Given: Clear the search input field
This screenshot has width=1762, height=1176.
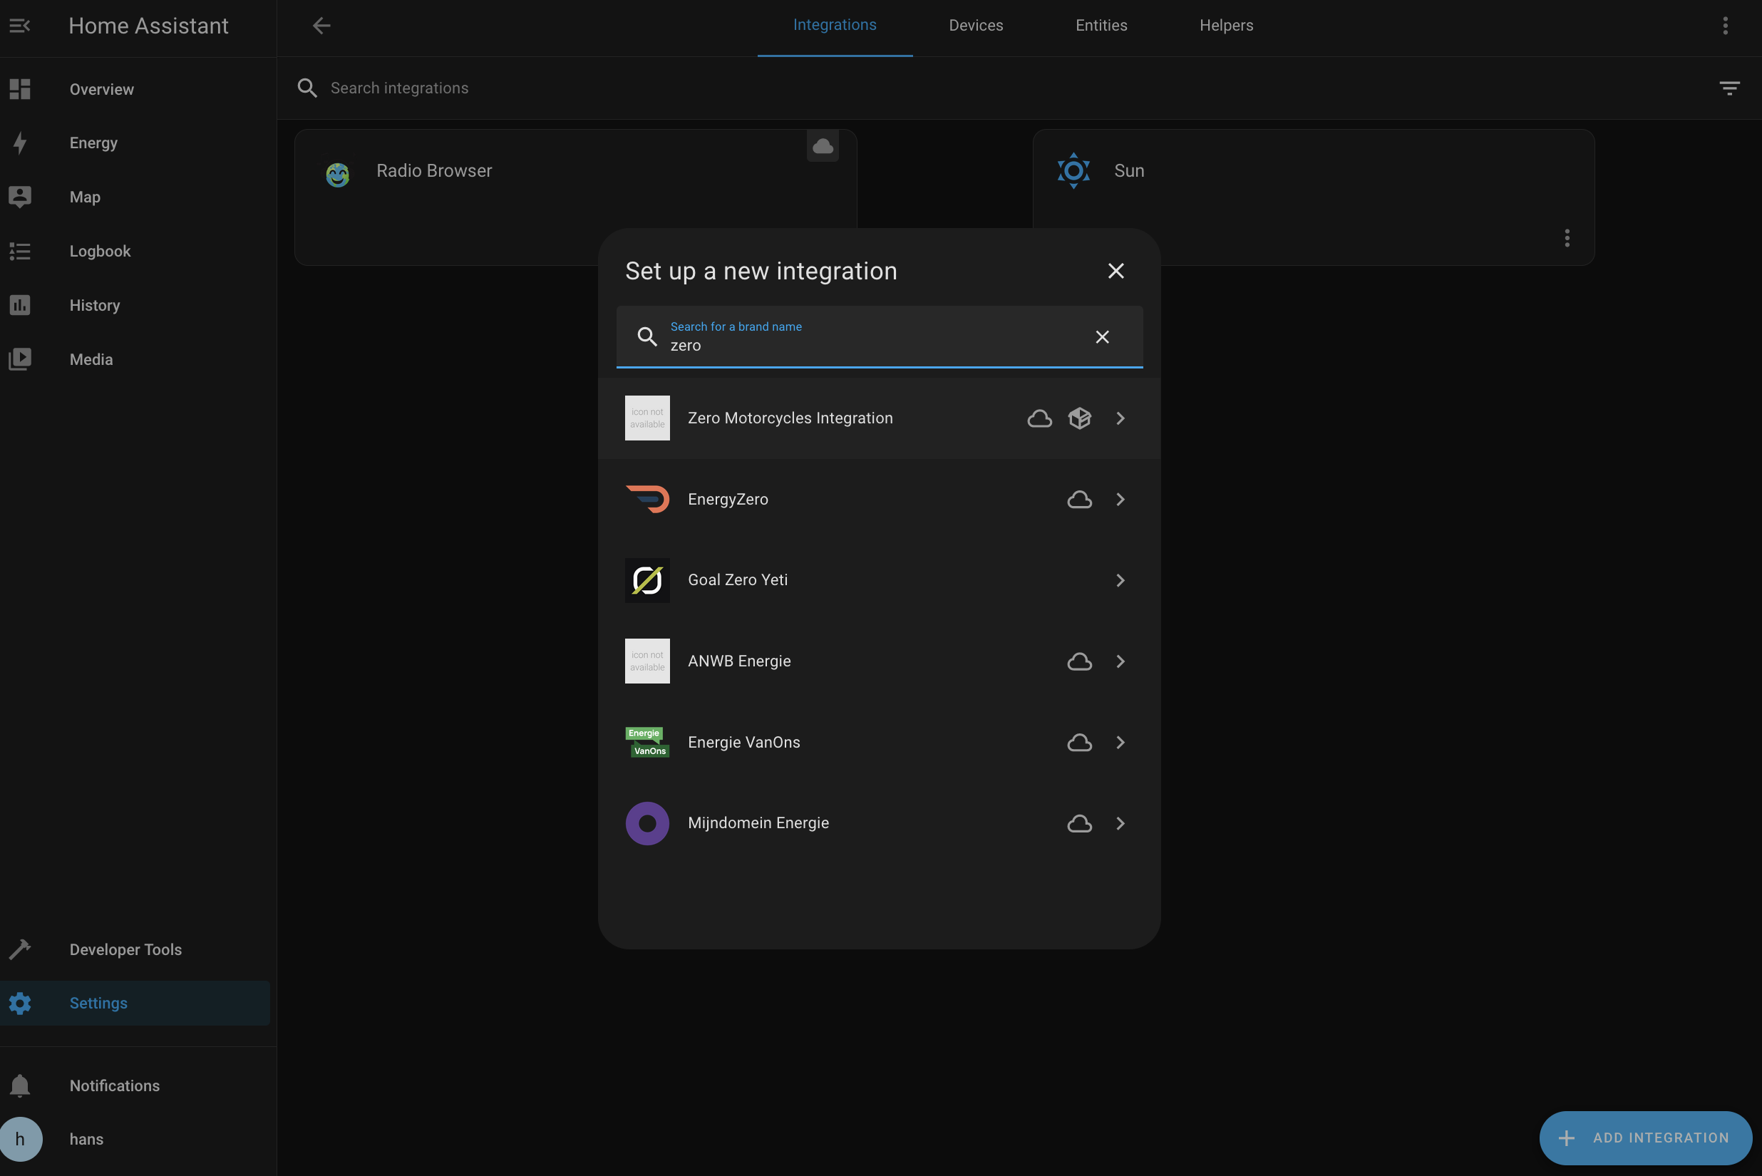Looking at the screenshot, I should [x=1102, y=336].
